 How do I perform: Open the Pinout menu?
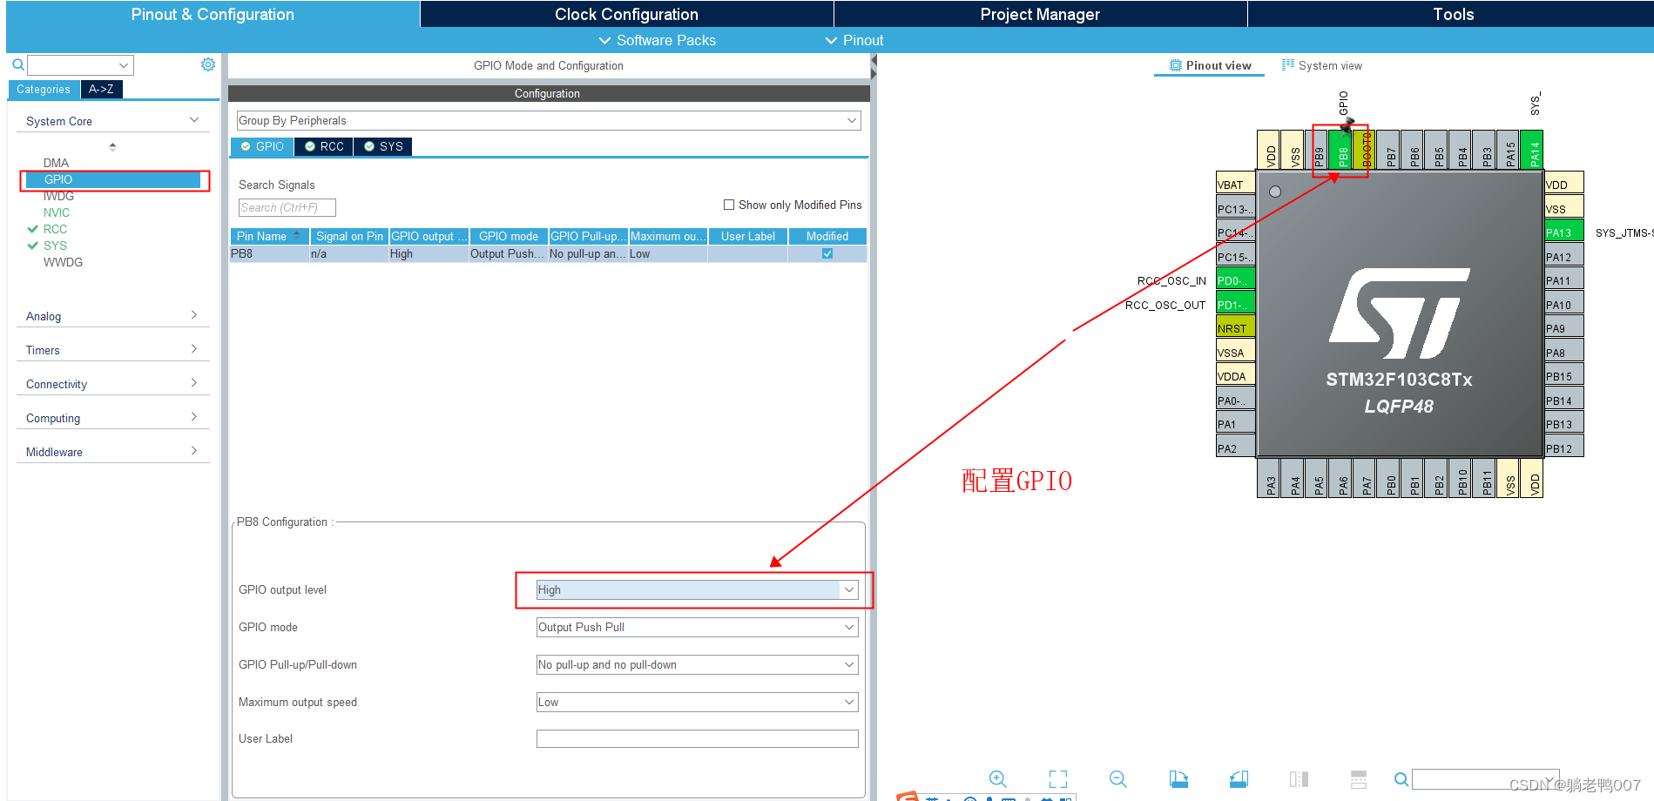[x=854, y=40]
